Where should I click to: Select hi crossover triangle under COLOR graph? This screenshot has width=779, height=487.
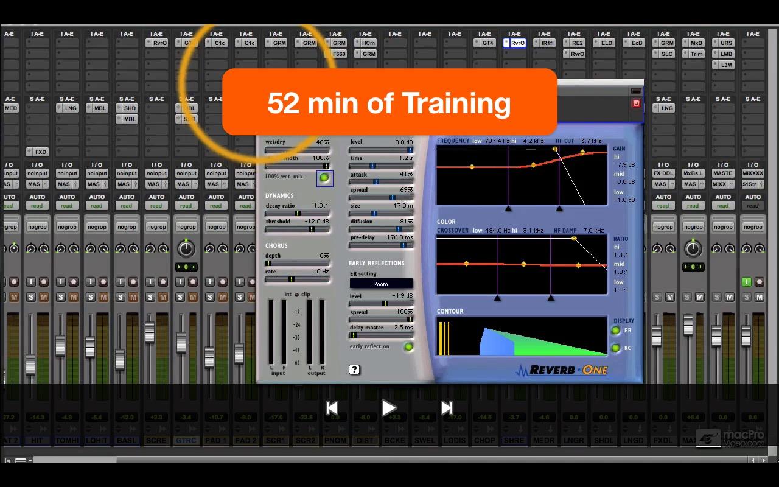(x=551, y=298)
